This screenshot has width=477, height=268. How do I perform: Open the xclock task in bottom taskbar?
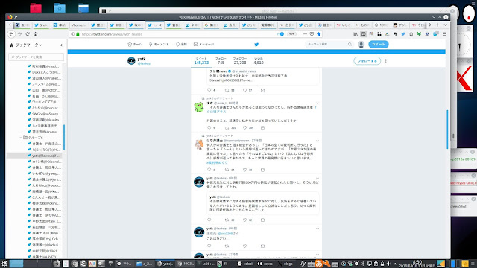tap(246, 264)
